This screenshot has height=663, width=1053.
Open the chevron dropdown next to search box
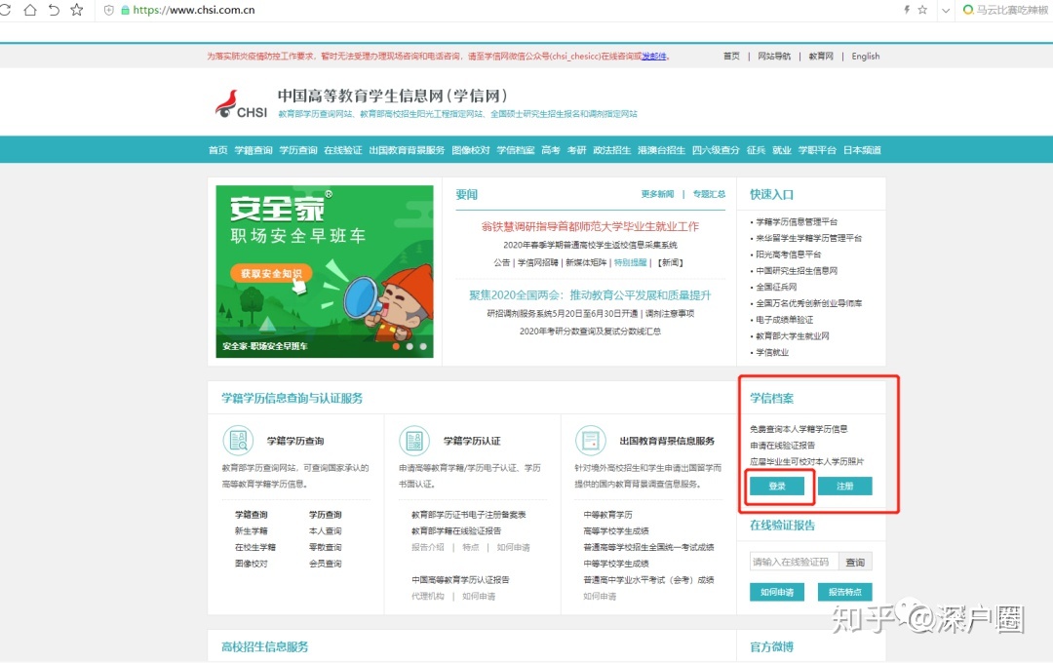[946, 10]
